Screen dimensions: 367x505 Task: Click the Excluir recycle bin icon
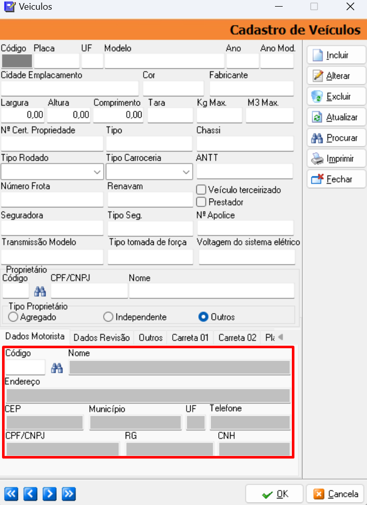coord(317,97)
